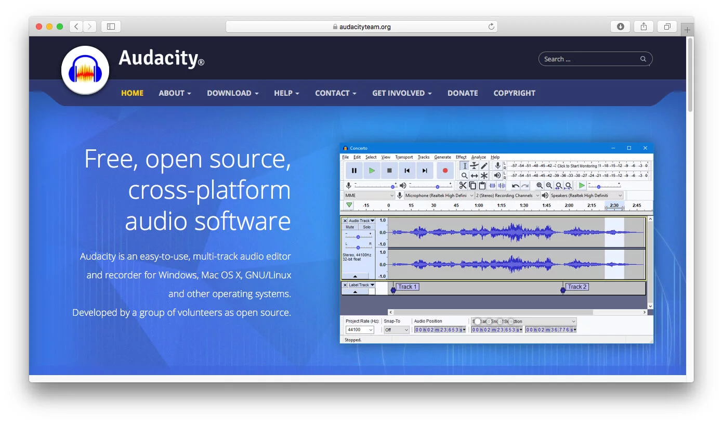Click the green Play button in transport toolbar
The width and height of the screenshot is (723, 424).
372,170
